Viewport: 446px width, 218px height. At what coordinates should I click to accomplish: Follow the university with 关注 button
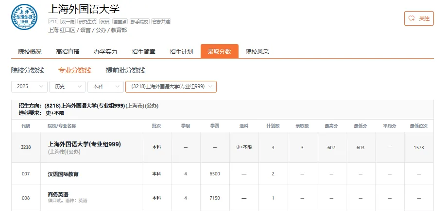(419, 18)
